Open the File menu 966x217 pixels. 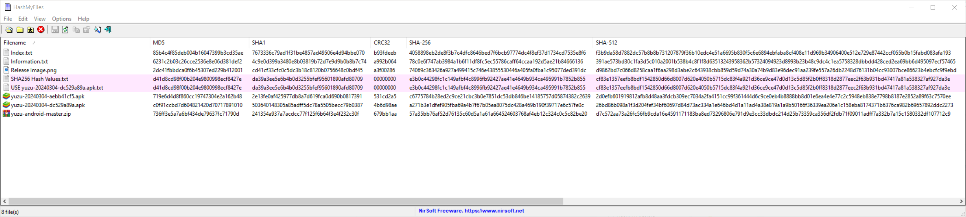[x=8, y=19]
